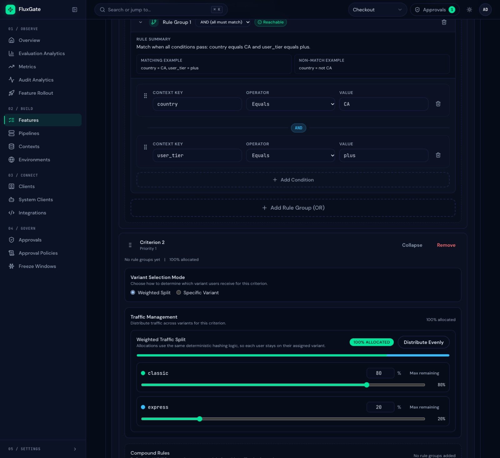Screen dimensions: 500x458
Task: Go to Overview in sidebar
Action: click(43, 40)
